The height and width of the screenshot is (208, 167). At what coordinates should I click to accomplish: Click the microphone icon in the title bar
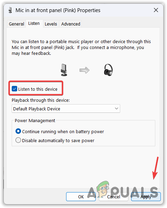pyautogui.click(x=10, y=10)
